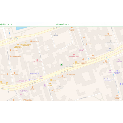This screenshot has width=123, height=123.
Task: Click the blue parking marker near the water
Action: click(x=10, y=33)
